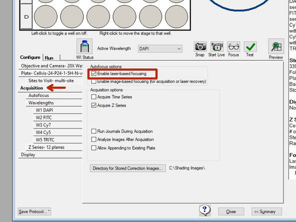Screen dimensions: 296x222
Task: Open the Preview magnifier icon
Action: (x=276, y=46)
